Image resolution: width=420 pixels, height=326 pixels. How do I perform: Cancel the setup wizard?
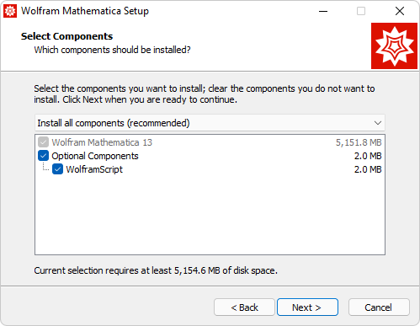point(379,307)
